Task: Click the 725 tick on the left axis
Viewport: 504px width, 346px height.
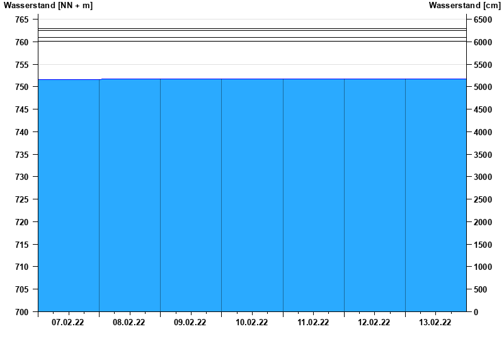Action: [x=21, y=199]
